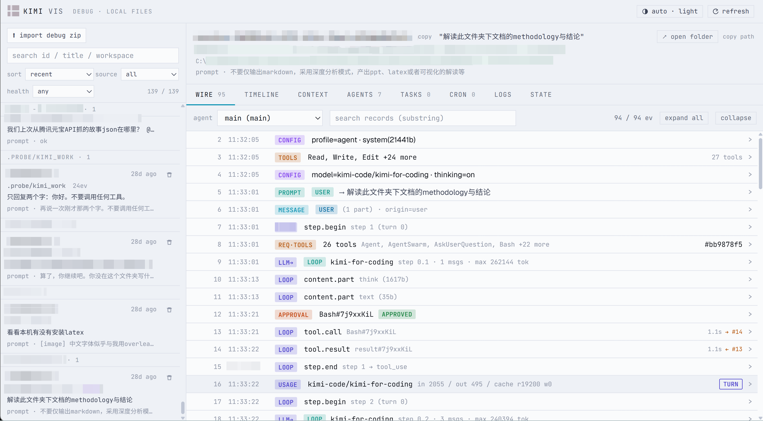The width and height of the screenshot is (763, 421).
Task: Expand row 2 CONFIG profile=agent chevron
Action: (x=750, y=139)
